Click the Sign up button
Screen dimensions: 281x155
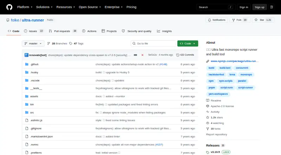[x=260, y=7]
